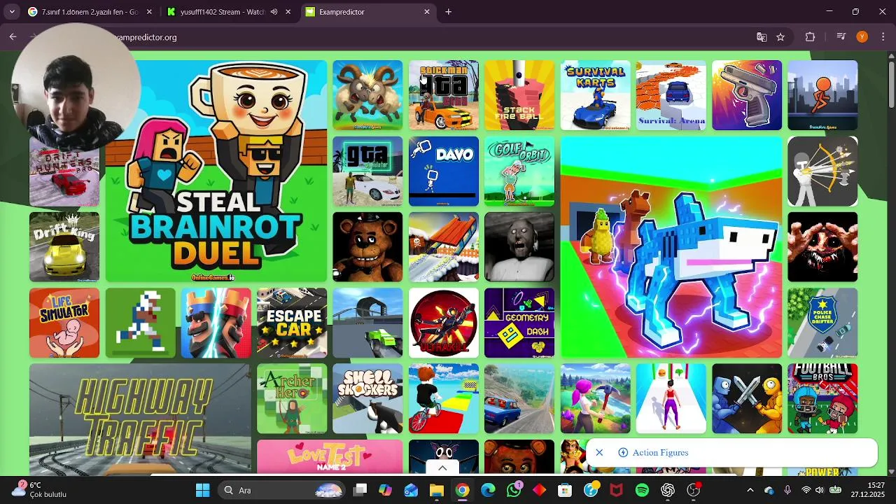
Task: Open Microsoft Edge from the taskbar
Action: pyautogui.click(x=488, y=490)
